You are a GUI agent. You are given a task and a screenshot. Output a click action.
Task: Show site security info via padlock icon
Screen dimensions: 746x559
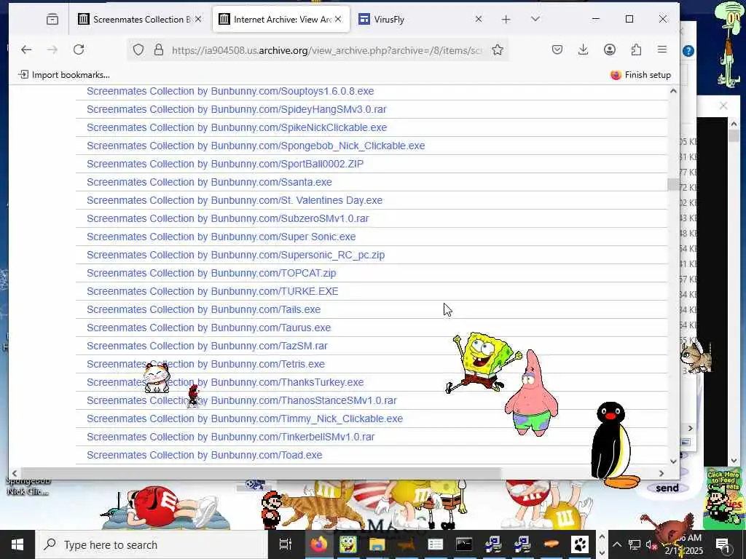[x=159, y=50]
